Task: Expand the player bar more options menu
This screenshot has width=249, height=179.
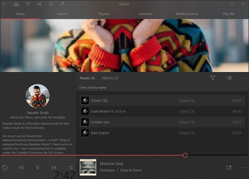Action: pos(243,167)
